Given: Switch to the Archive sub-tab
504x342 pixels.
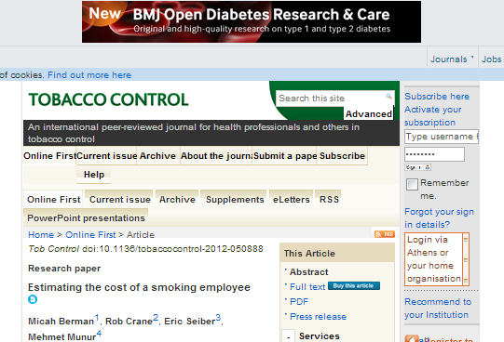Looking at the screenshot, I should pos(177,200).
